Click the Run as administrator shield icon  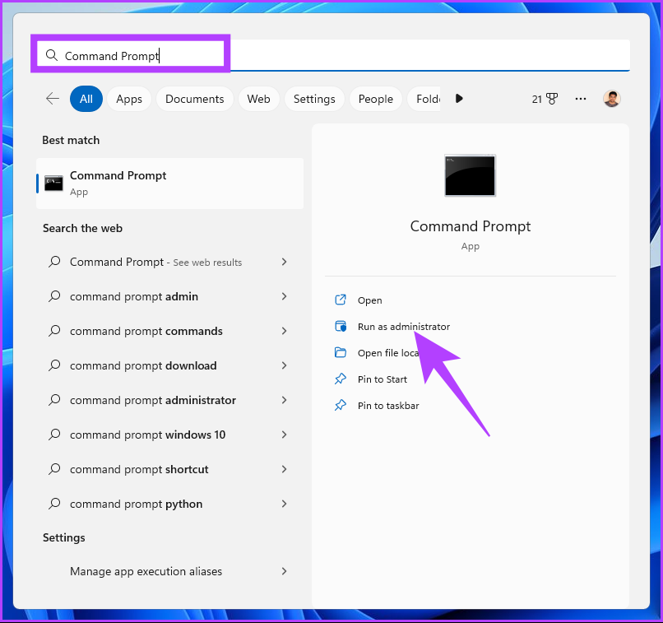[x=341, y=327]
